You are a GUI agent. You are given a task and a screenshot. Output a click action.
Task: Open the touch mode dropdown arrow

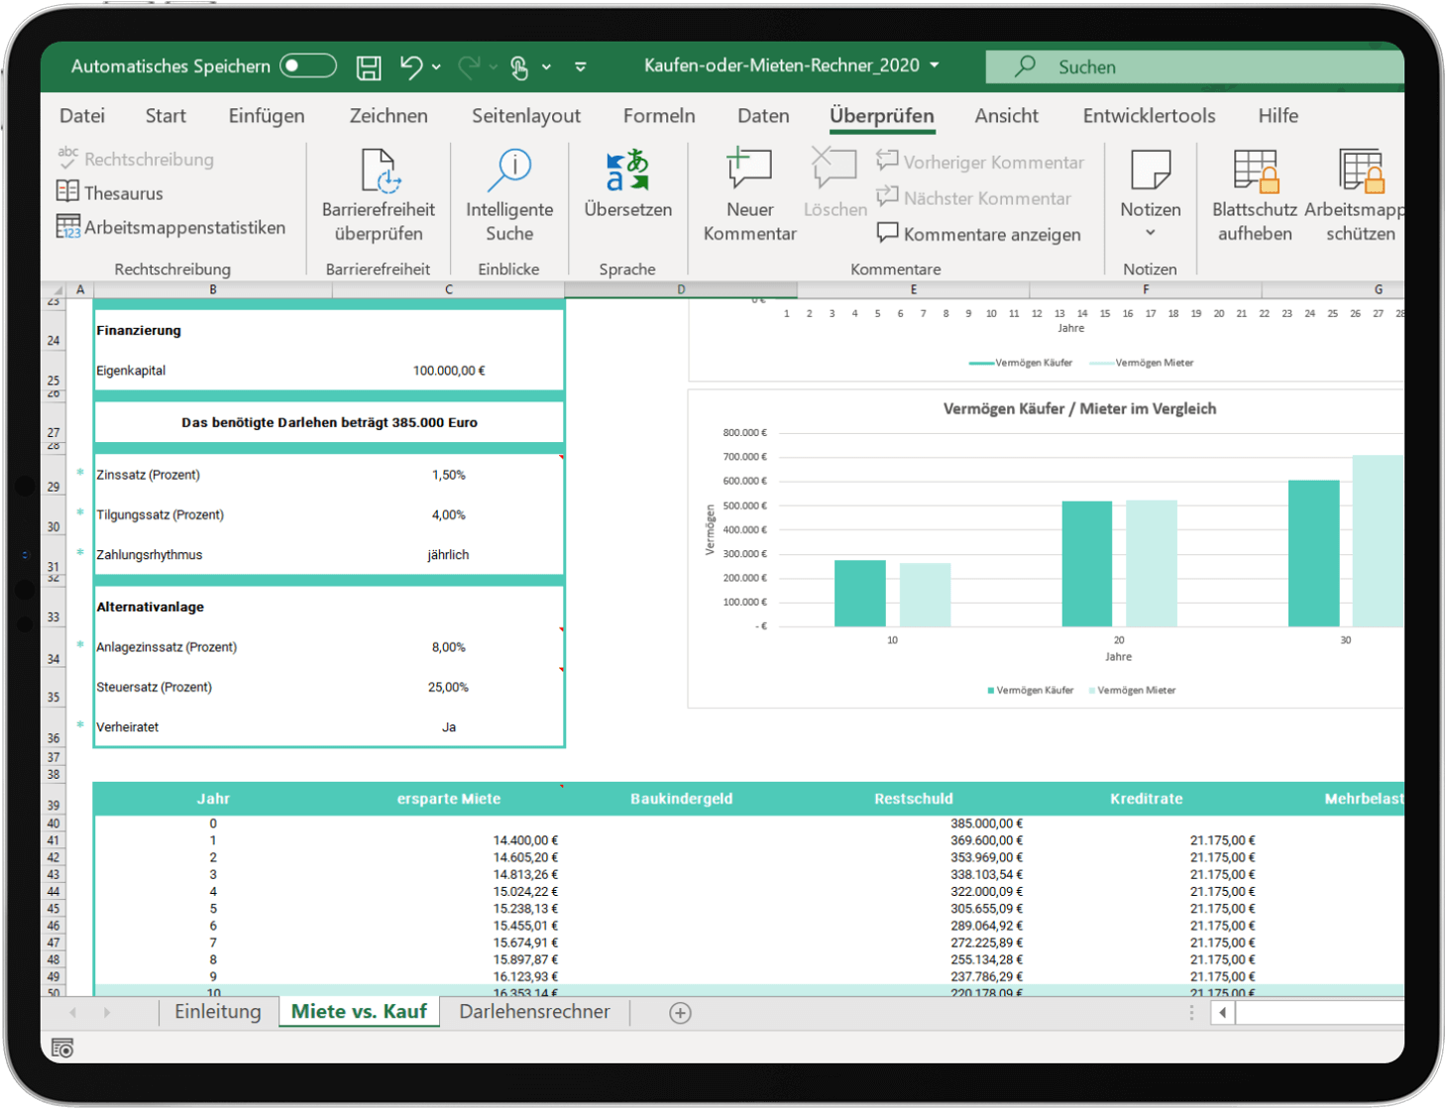pyautogui.click(x=546, y=67)
